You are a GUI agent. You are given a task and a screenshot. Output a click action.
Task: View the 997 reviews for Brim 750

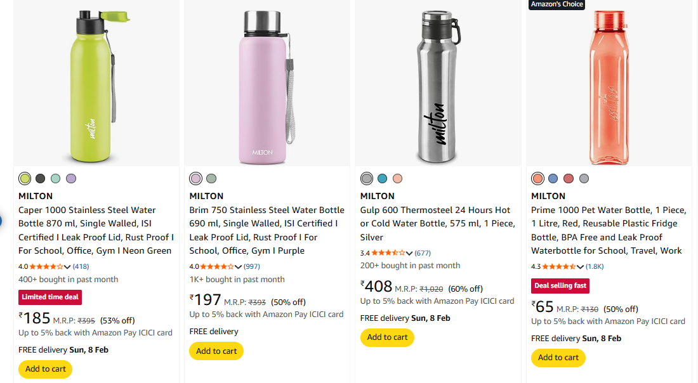coord(251,266)
